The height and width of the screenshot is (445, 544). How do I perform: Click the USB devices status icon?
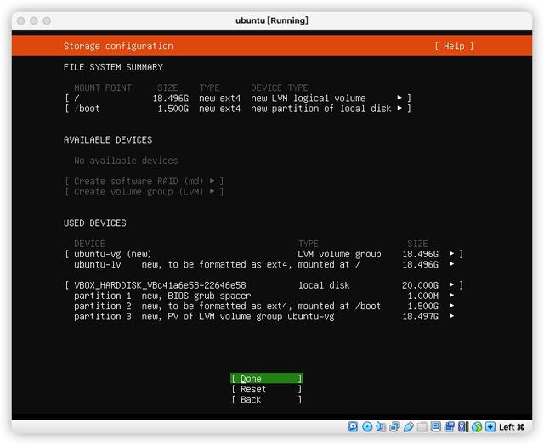tap(408, 426)
